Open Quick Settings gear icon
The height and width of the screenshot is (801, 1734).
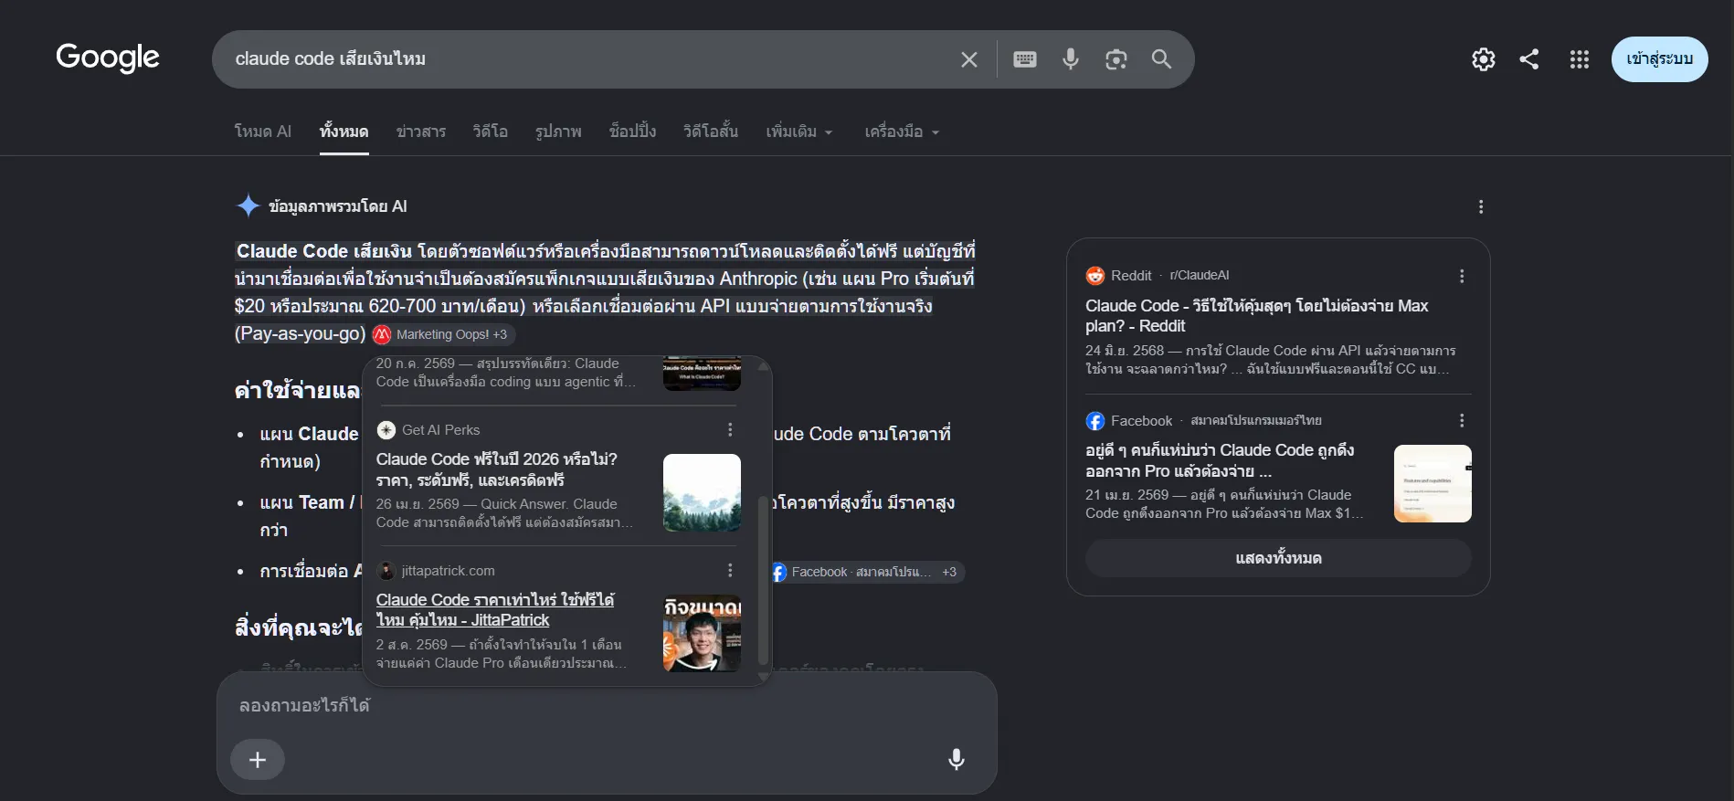1484,59
